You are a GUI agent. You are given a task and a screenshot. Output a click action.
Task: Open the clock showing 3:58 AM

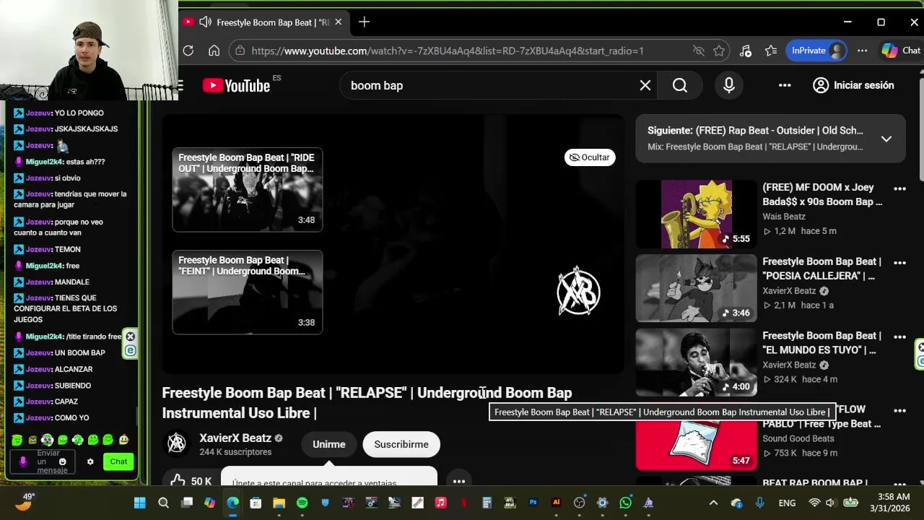tap(889, 503)
